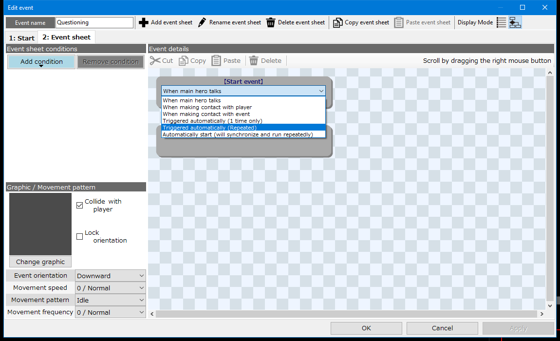Click the Cut scissors icon
The width and height of the screenshot is (560, 341).
155,61
